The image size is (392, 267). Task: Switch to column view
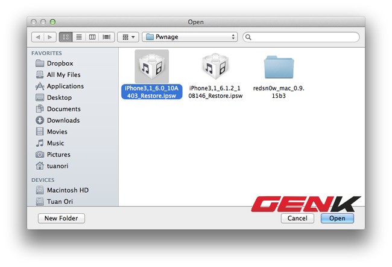coord(92,37)
